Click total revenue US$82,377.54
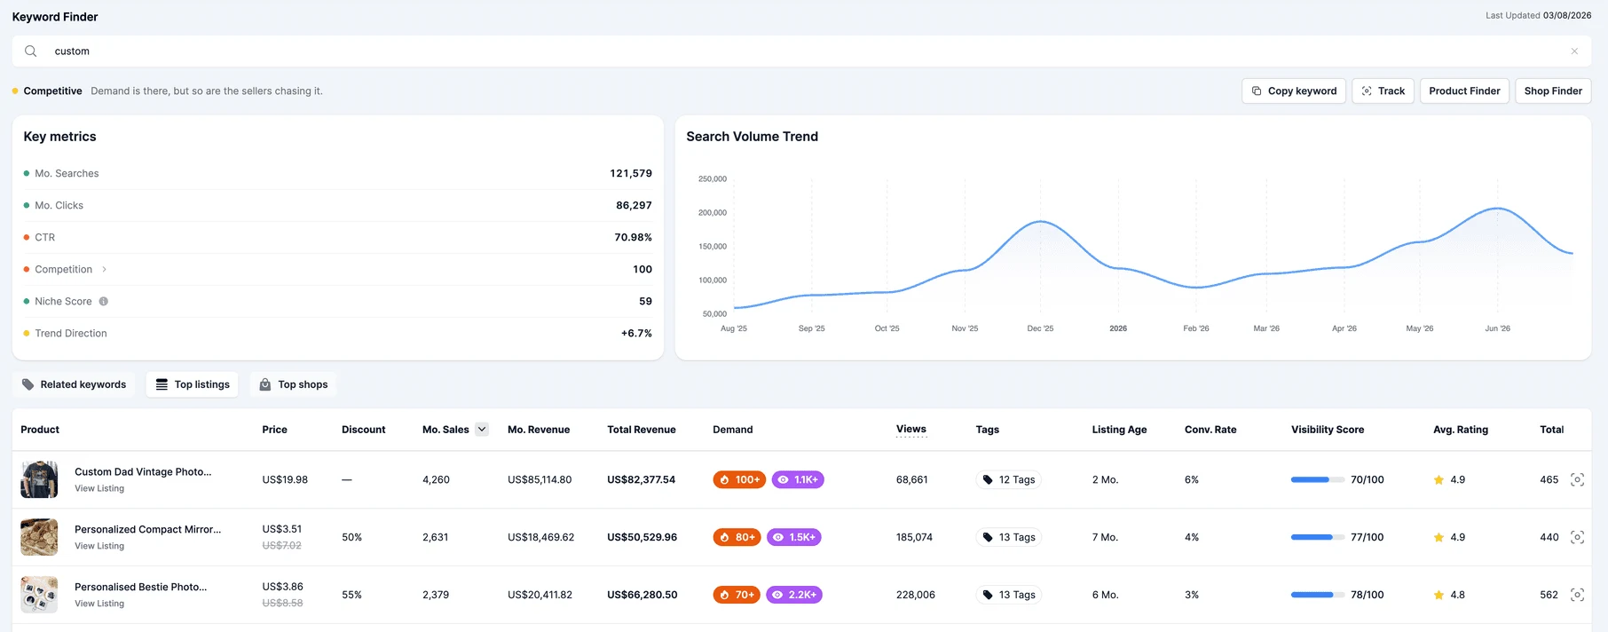Image resolution: width=1608 pixels, height=632 pixels. [x=641, y=479]
